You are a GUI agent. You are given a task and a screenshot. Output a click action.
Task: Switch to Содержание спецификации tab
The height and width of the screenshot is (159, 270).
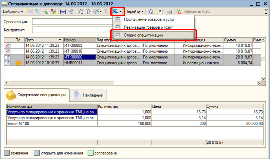click(37, 95)
